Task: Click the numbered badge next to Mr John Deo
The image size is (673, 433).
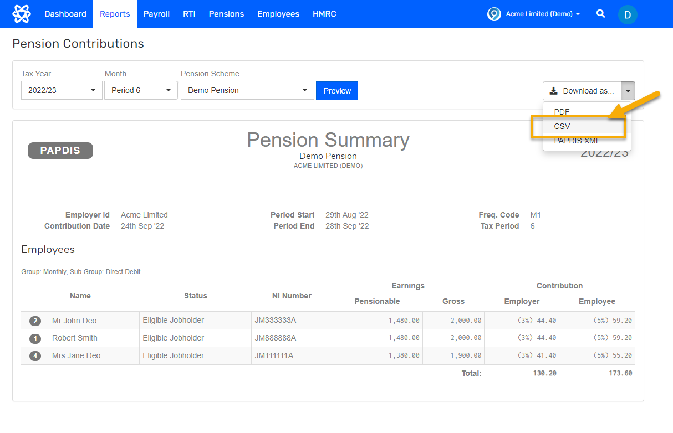Action: (x=35, y=321)
